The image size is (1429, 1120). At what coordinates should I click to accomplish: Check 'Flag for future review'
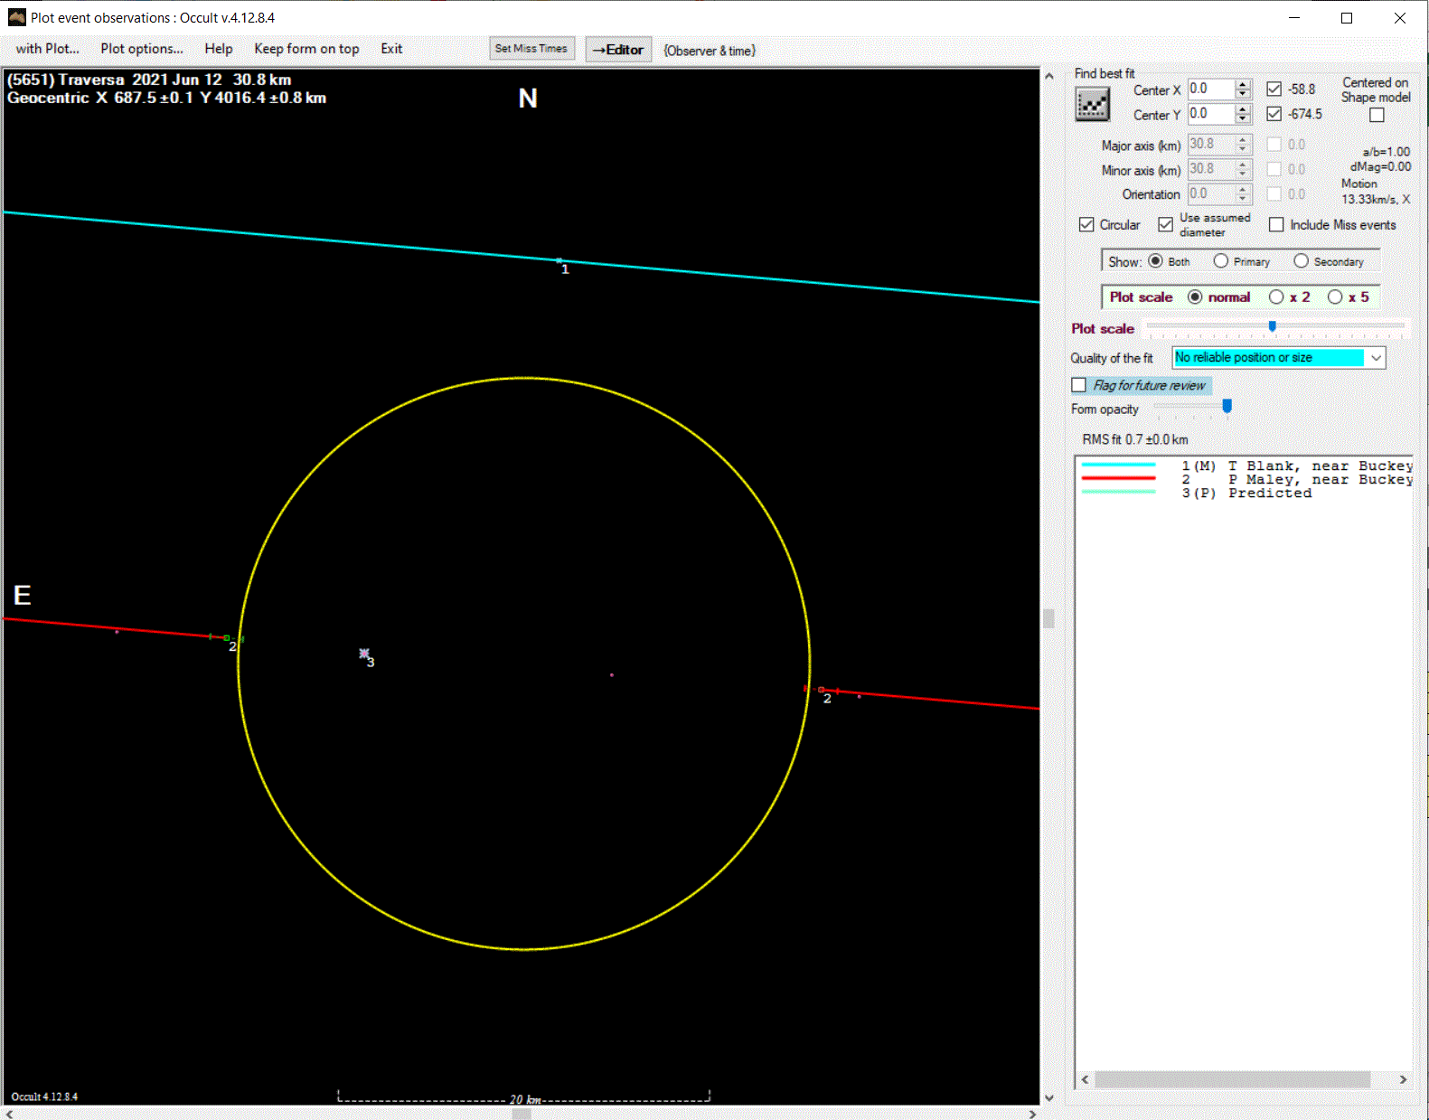[x=1078, y=385]
